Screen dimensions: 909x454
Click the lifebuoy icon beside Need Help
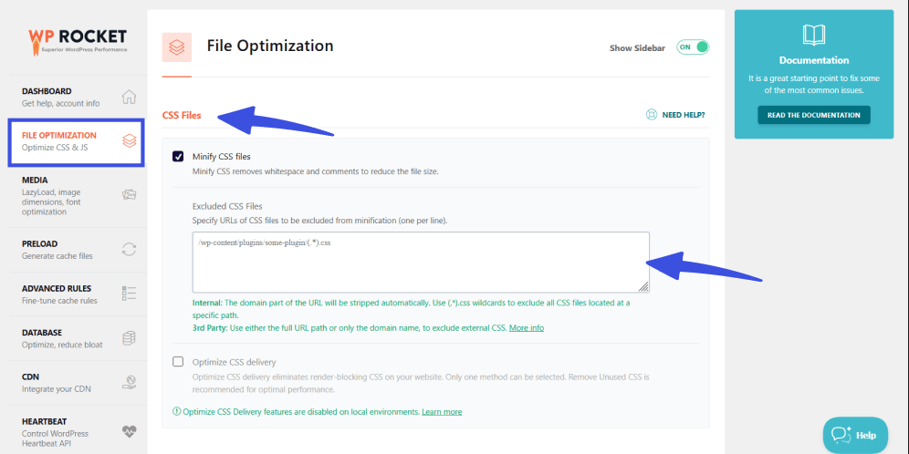pos(652,115)
